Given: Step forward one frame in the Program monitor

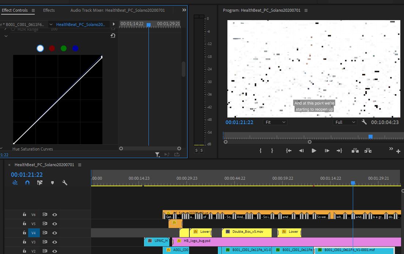Looking at the screenshot, I should pyautogui.click(x=327, y=150).
